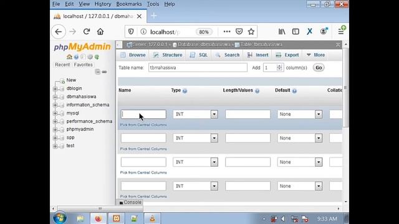Collapse all navigation tree icon
The image size is (399, 224).
[98, 72]
